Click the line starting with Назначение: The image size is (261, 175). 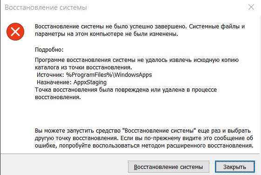click(72, 82)
